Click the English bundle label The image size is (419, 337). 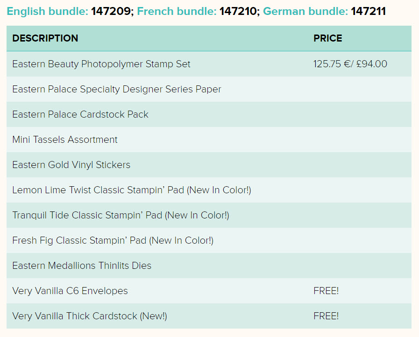pyautogui.click(x=47, y=12)
